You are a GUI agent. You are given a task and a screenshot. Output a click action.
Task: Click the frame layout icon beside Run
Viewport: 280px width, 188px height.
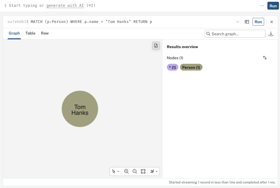247,22
